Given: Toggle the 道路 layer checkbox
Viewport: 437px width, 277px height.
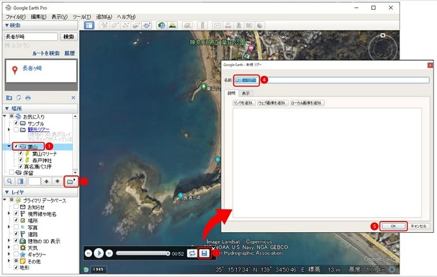Looking at the screenshot, I should 16,234.
